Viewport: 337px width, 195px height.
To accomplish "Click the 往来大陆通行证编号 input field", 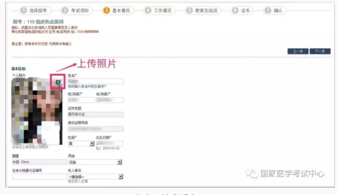I will click(x=39, y=176).
